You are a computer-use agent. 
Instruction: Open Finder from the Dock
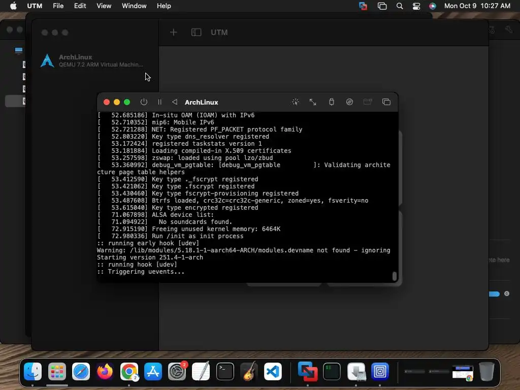click(32, 371)
